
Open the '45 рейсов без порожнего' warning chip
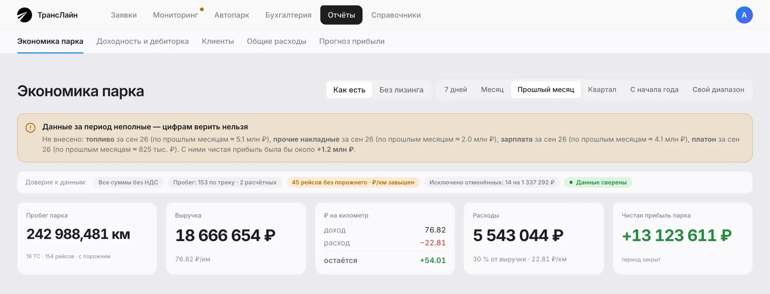pyautogui.click(x=353, y=182)
